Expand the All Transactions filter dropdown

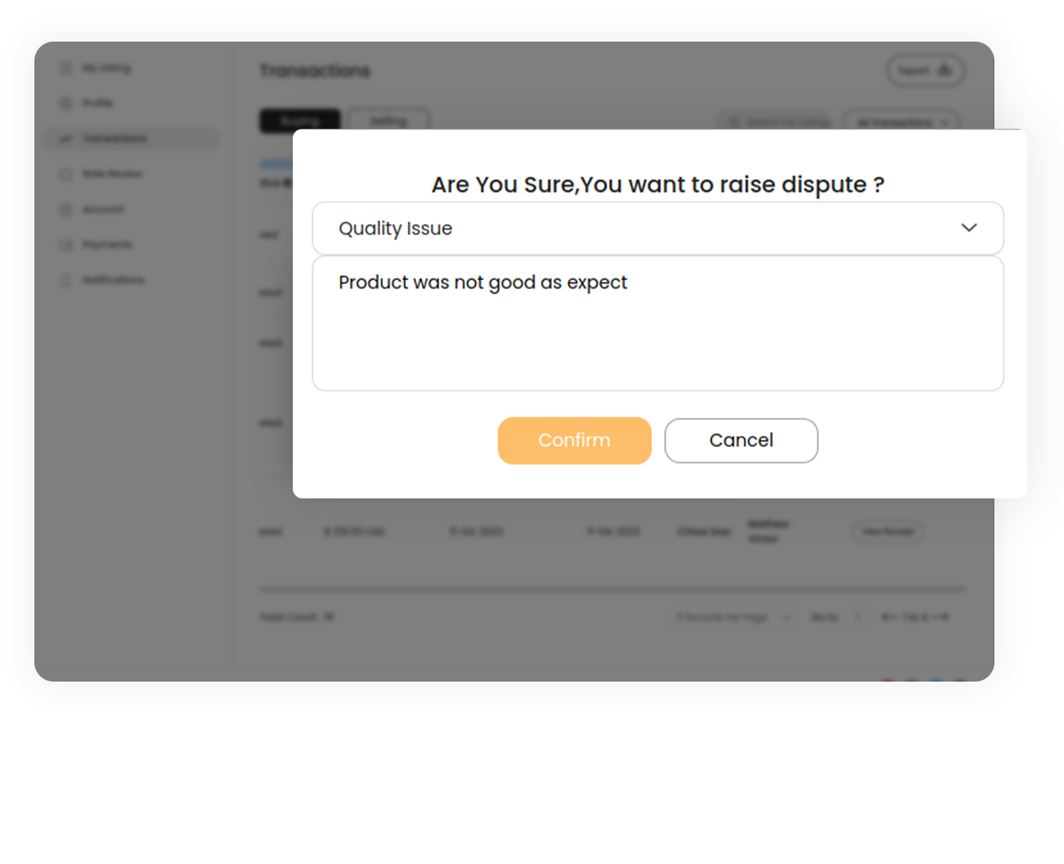point(901,122)
